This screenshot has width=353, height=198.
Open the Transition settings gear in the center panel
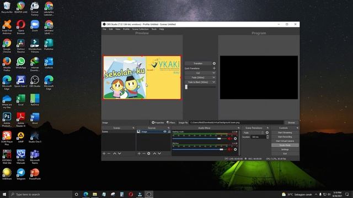(x=214, y=64)
